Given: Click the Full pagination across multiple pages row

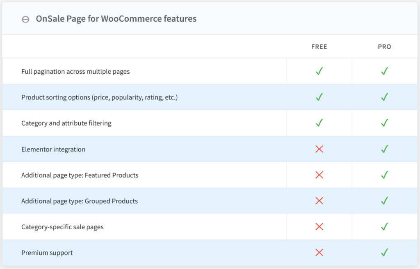Looking at the screenshot, I should 75,72.
